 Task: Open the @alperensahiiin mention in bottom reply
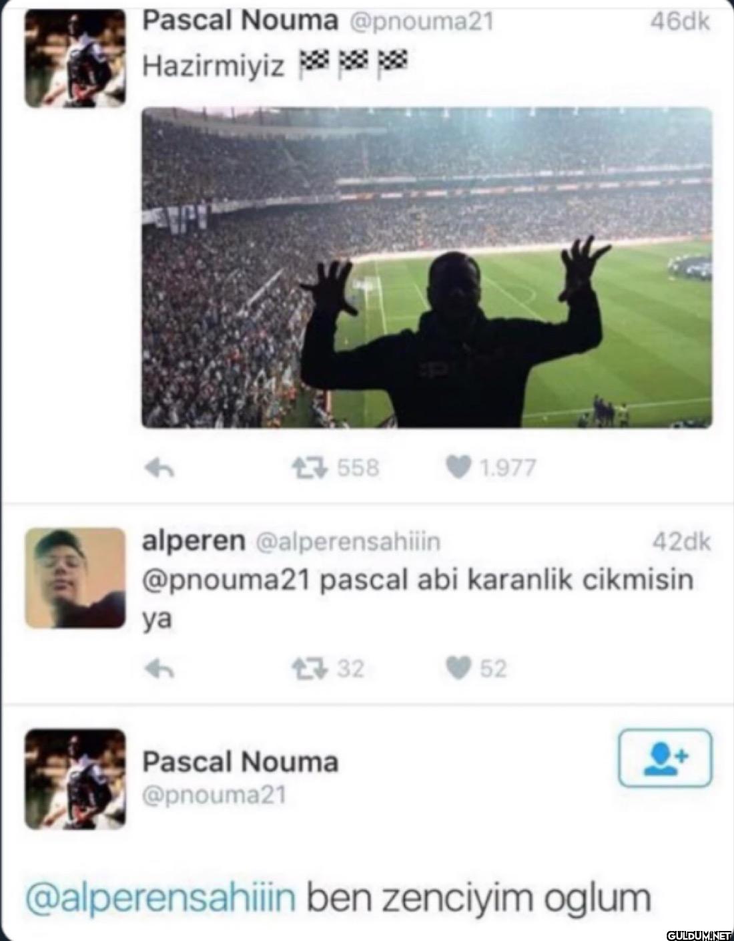tap(160, 898)
